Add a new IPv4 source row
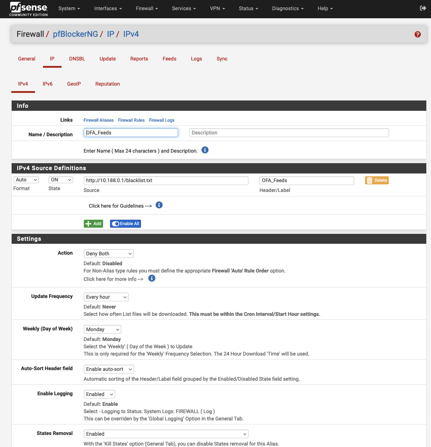Viewport: 431px width, 447px height. (x=93, y=224)
